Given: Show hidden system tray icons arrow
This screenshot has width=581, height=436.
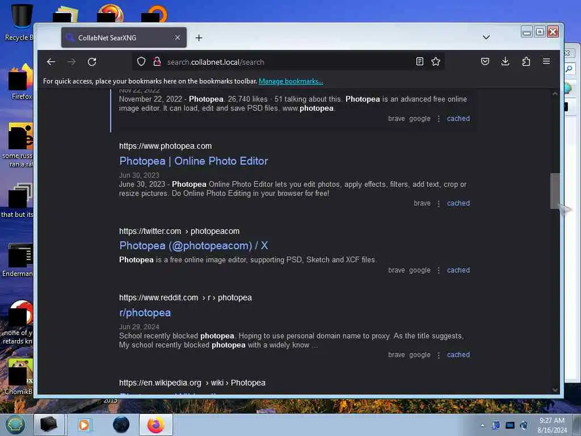Looking at the screenshot, I should click(482, 425).
